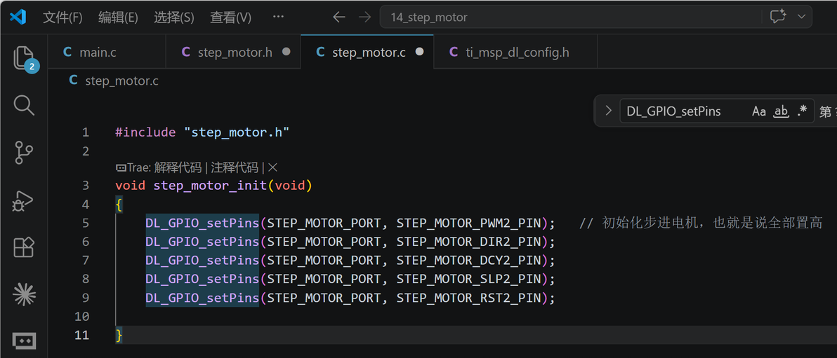Click step_motor.c in the breadcrumb

point(121,81)
